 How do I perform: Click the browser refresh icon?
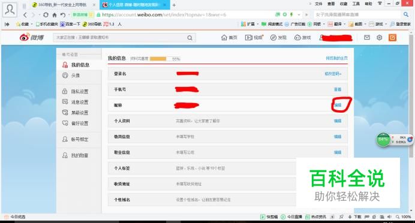point(46,15)
